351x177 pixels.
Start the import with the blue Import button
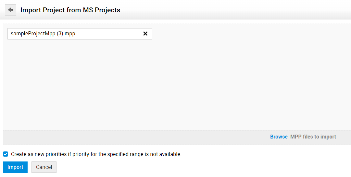15,167
